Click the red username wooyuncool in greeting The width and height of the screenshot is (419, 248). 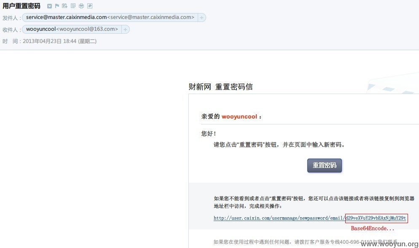239,116
